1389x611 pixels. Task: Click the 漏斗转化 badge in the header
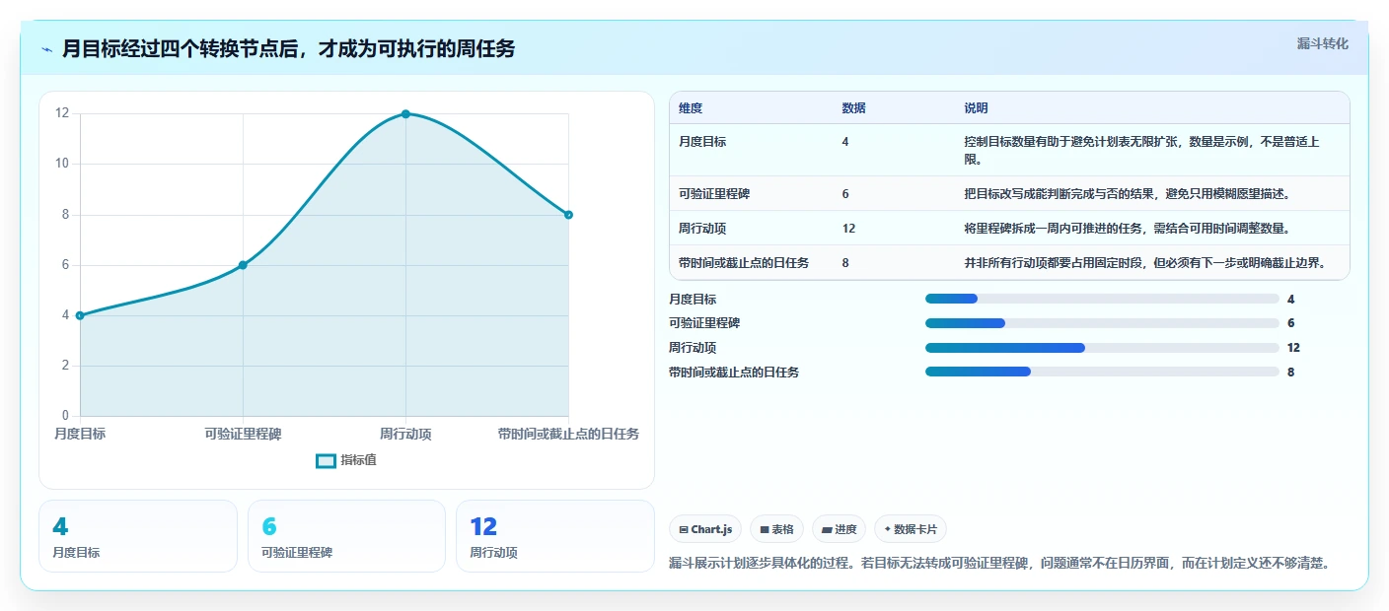(x=1322, y=43)
